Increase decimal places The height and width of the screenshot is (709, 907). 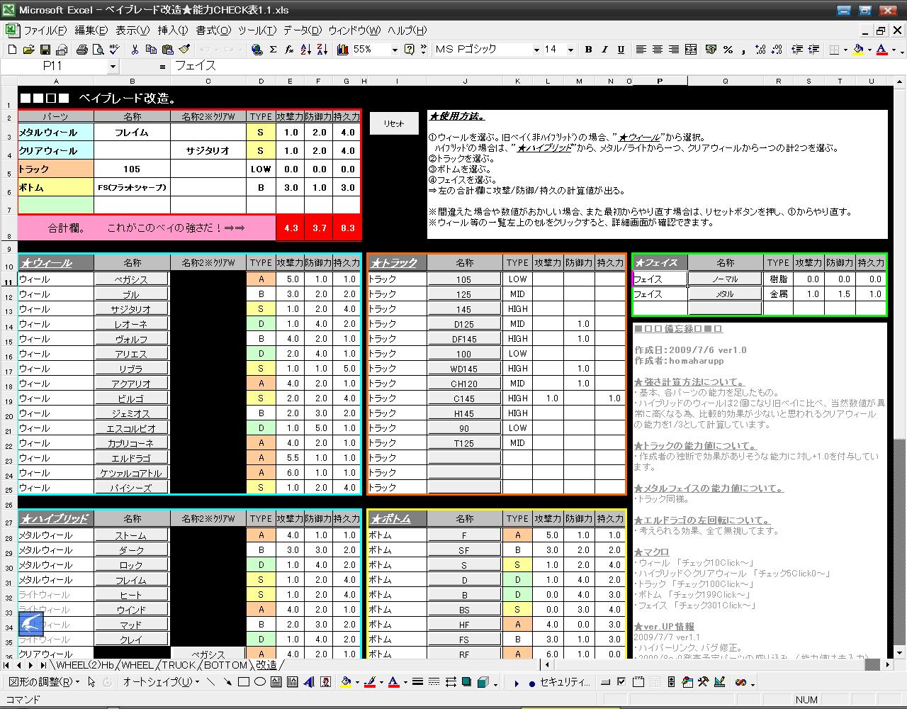pyautogui.click(x=760, y=50)
